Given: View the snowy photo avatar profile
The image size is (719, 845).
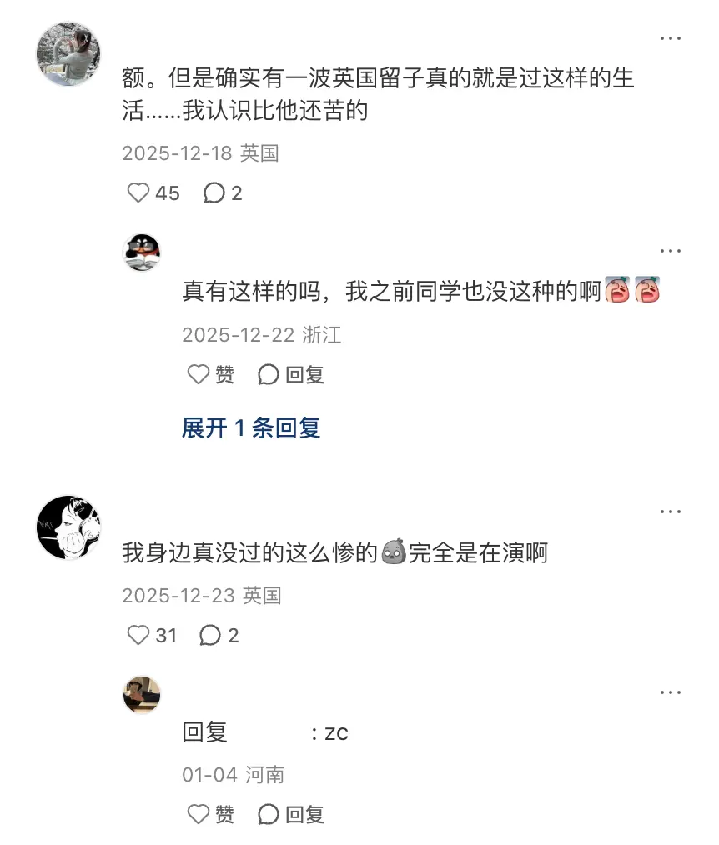Looking at the screenshot, I should 68,54.
